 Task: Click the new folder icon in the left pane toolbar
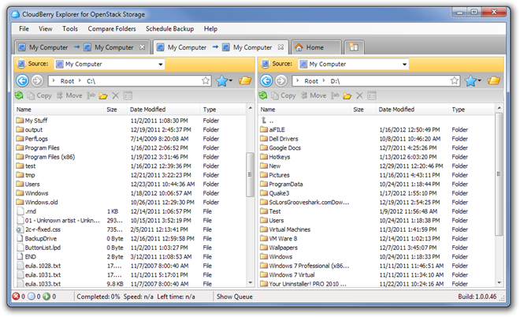103,96
